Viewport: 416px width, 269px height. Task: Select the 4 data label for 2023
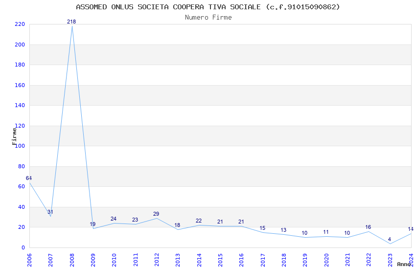pos(390,239)
